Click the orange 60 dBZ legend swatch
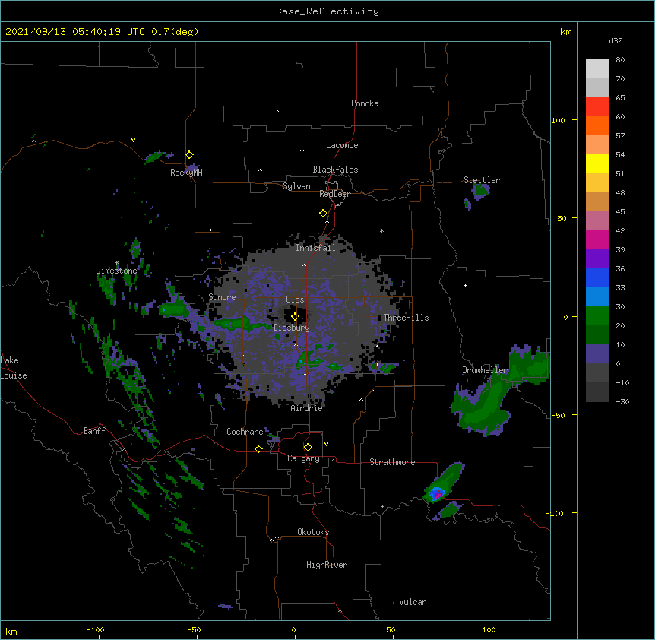Screen dimensions: 655x640 click(x=597, y=125)
